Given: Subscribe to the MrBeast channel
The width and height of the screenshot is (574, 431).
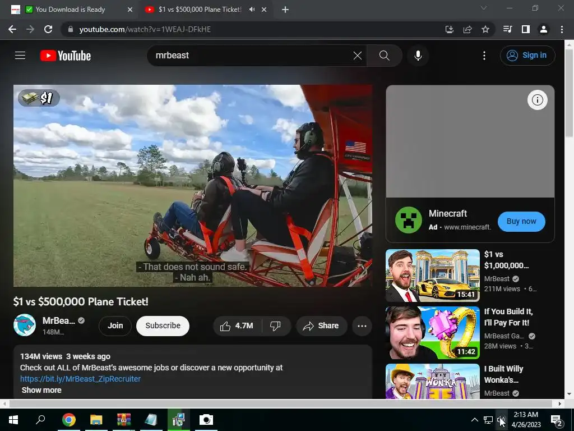Looking at the screenshot, I should (163, 326).
